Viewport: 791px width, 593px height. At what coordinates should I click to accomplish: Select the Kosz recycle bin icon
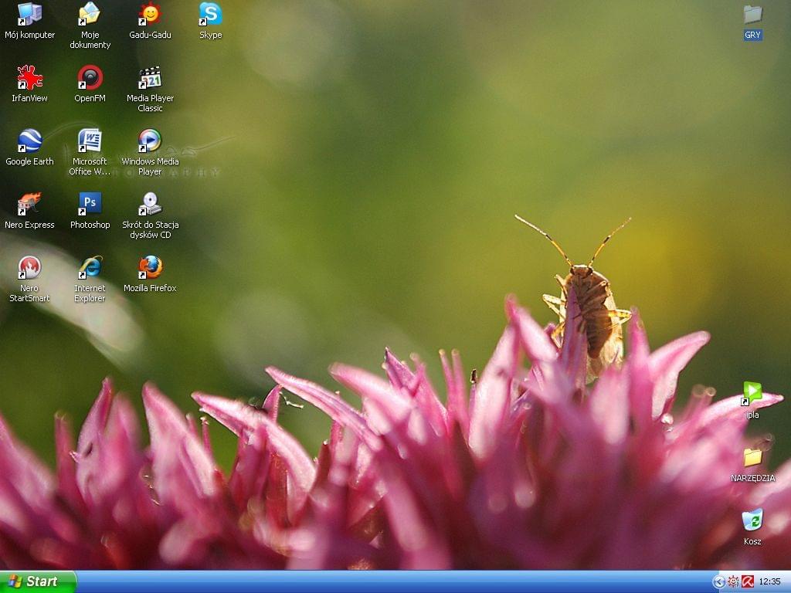[752, 520]
